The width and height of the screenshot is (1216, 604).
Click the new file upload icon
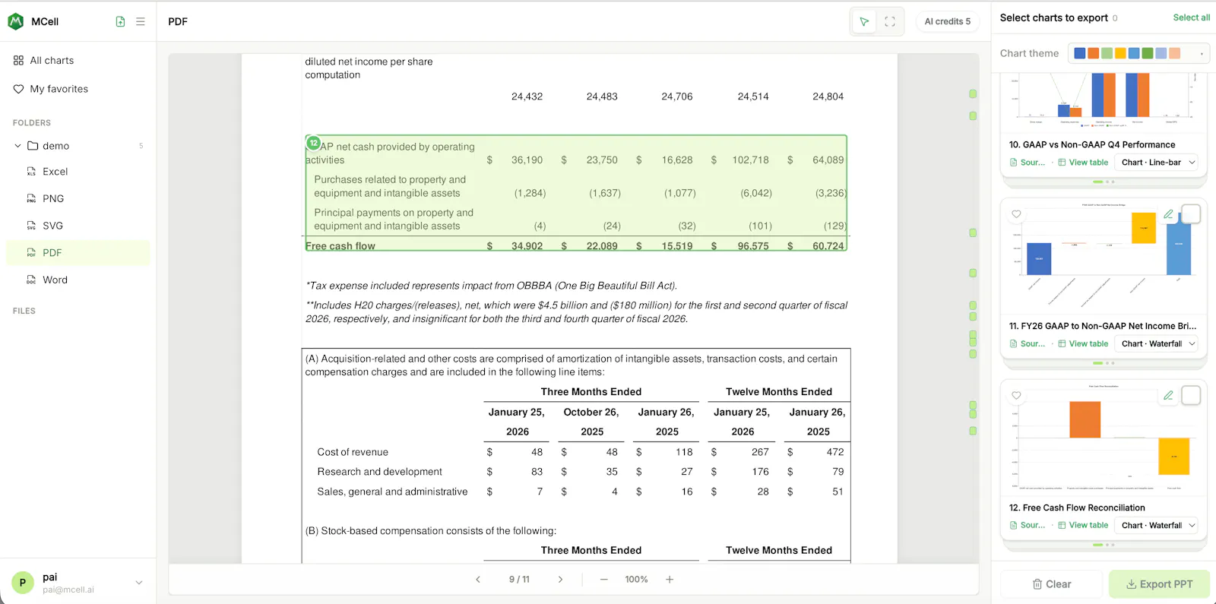click(x=120, y=22)
